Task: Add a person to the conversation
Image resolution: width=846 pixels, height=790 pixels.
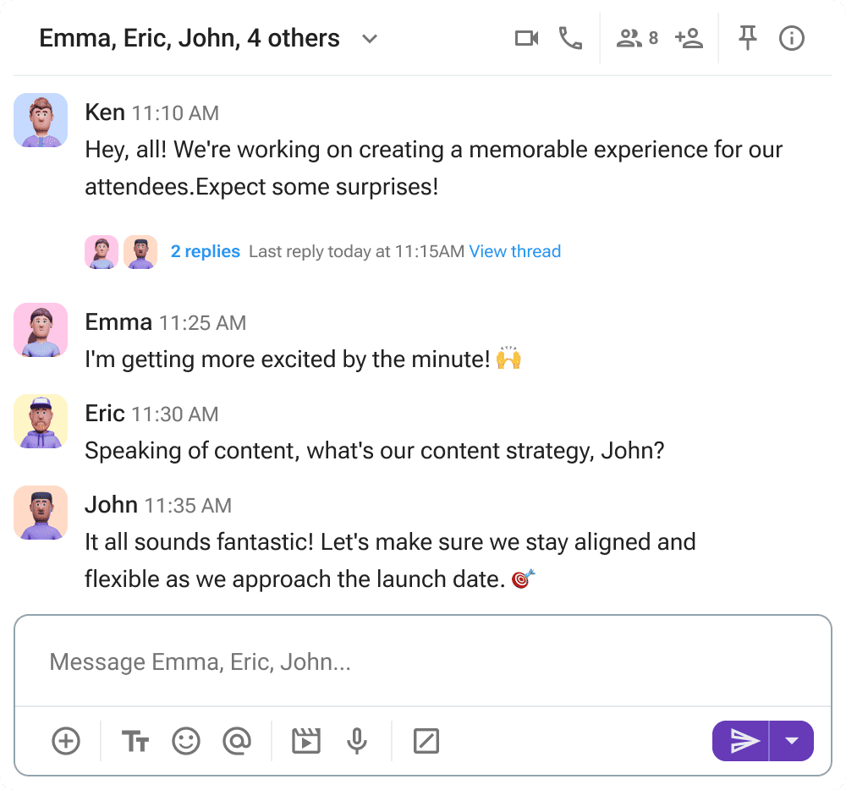Action: 689,38
